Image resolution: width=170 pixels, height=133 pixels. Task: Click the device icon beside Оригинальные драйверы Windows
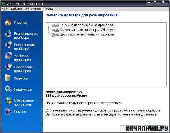pos(57,30)
